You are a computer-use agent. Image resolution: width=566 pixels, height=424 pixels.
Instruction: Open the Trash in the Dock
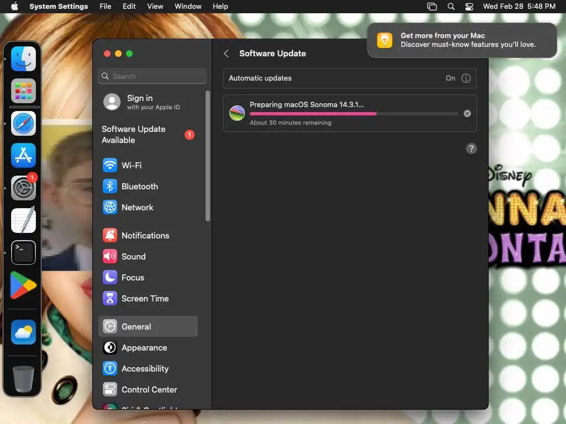coord(23,379)
